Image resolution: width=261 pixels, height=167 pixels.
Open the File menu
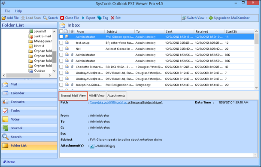[7, 11]
